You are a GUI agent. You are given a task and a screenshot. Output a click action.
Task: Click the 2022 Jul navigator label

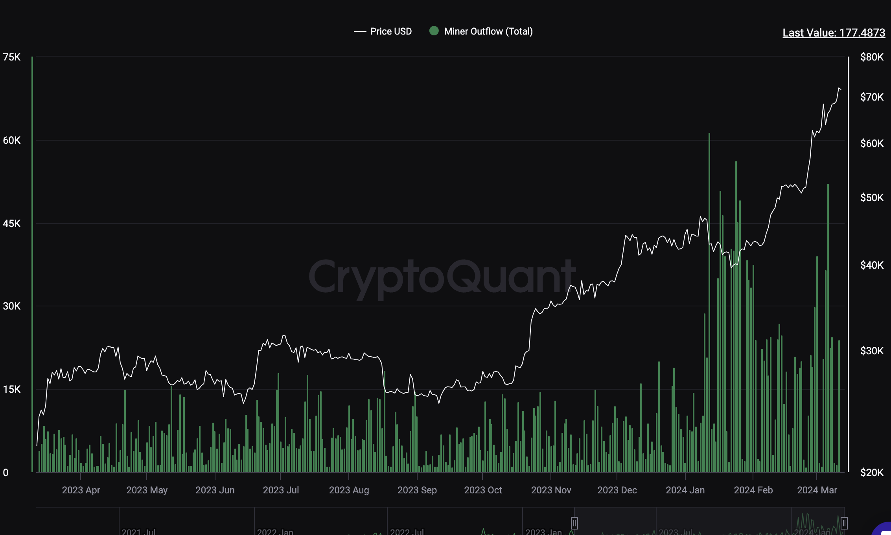click(x=407, y=531)
